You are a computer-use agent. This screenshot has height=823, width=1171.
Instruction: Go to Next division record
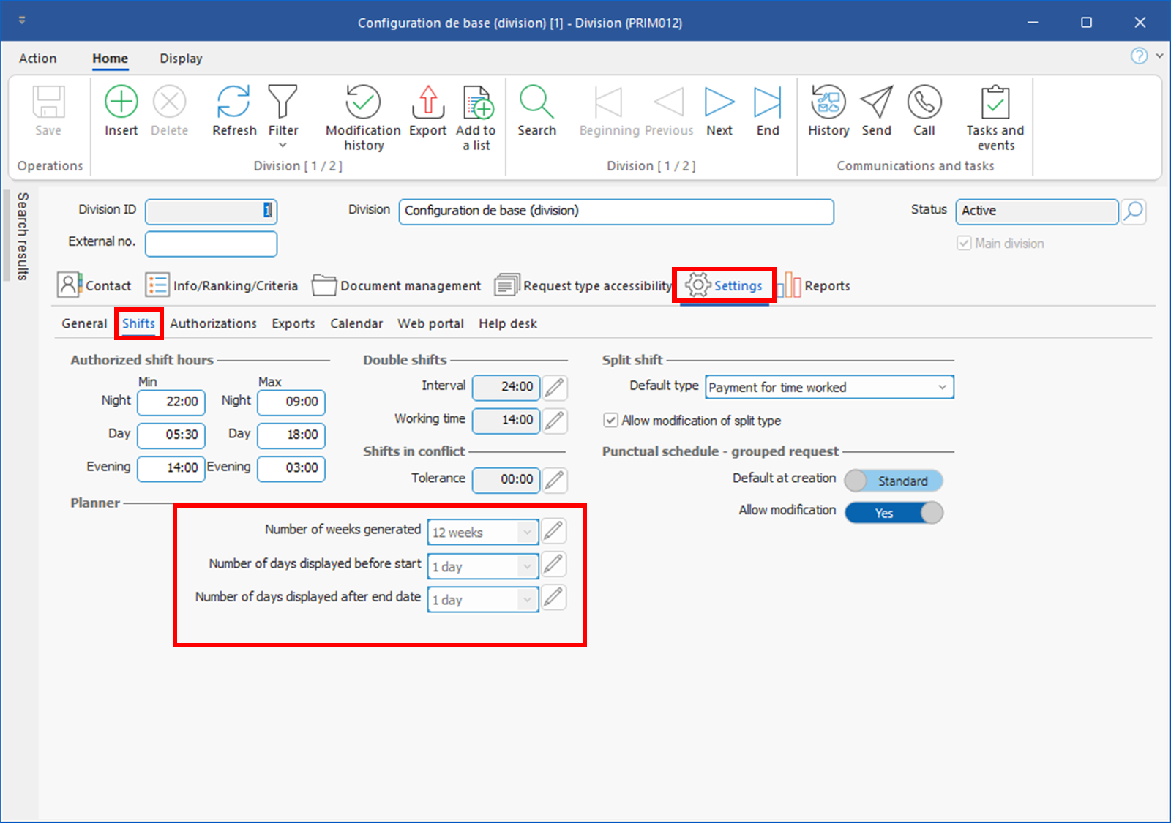(x=719, y=102)
